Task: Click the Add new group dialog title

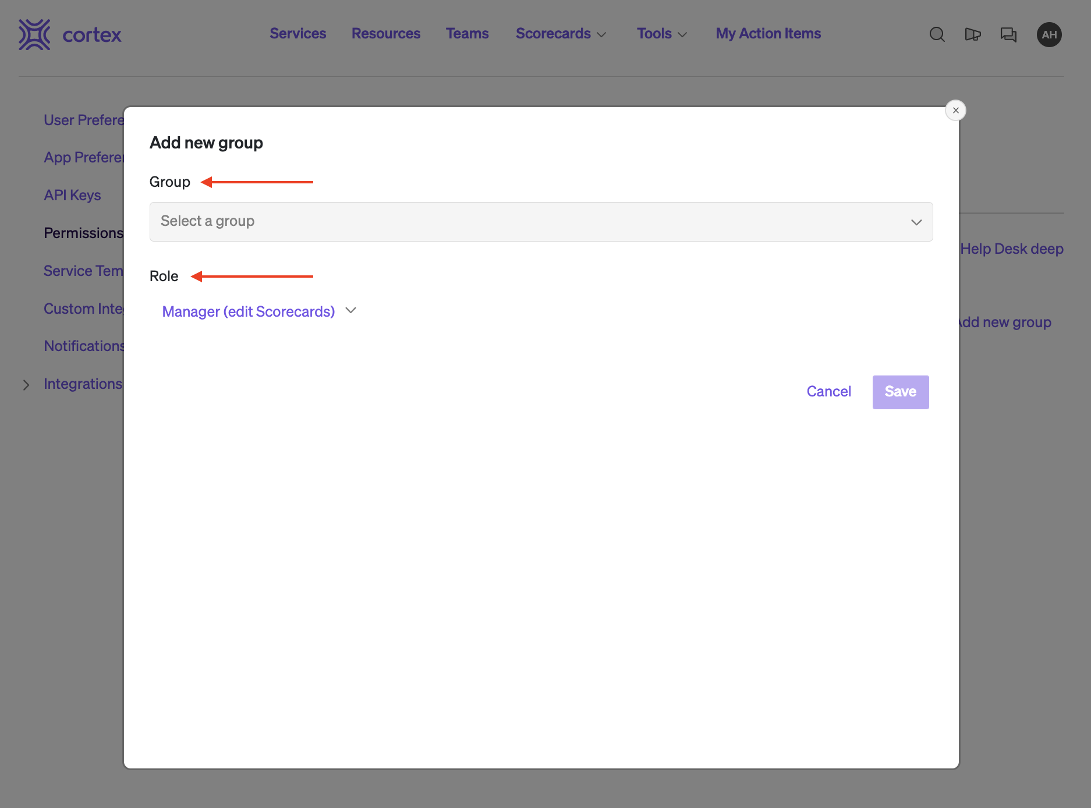Action: 206,143
